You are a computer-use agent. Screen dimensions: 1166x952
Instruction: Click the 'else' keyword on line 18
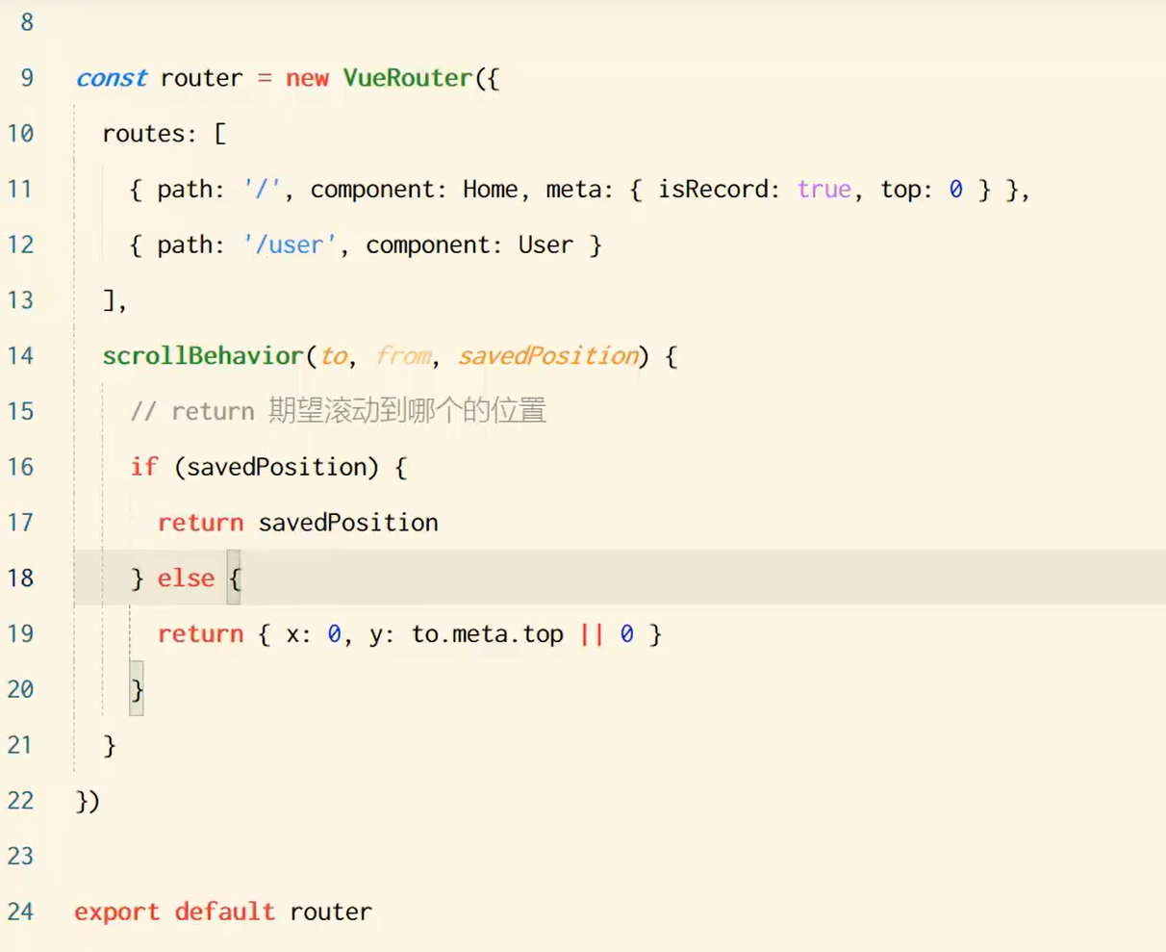click(186, 579)
